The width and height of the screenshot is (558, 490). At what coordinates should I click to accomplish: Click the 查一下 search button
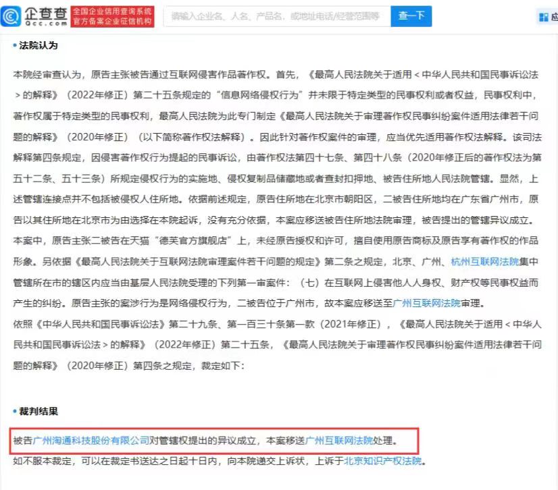[x=411, y=16]
